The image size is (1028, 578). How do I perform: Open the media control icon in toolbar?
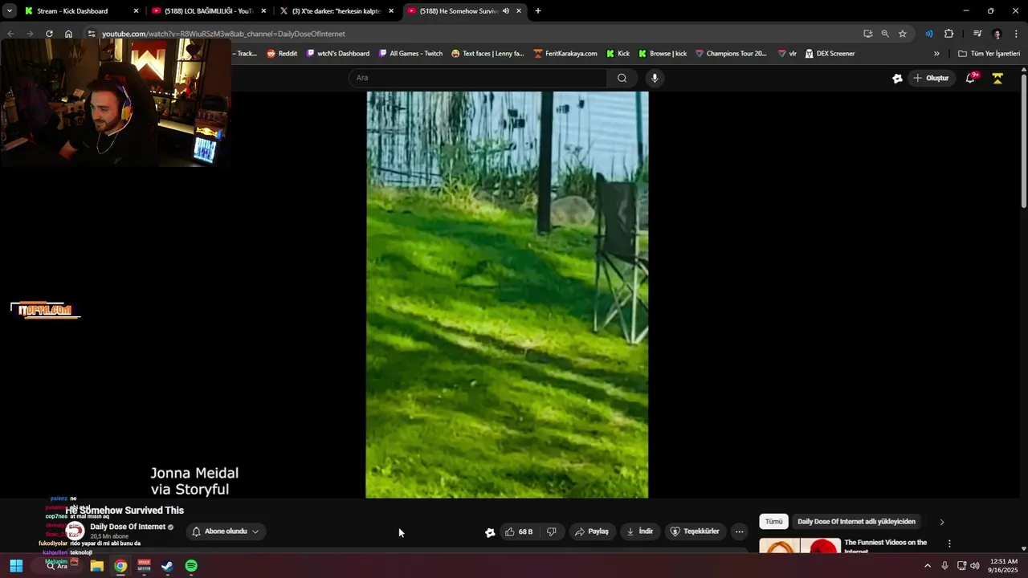coord(977,34)
